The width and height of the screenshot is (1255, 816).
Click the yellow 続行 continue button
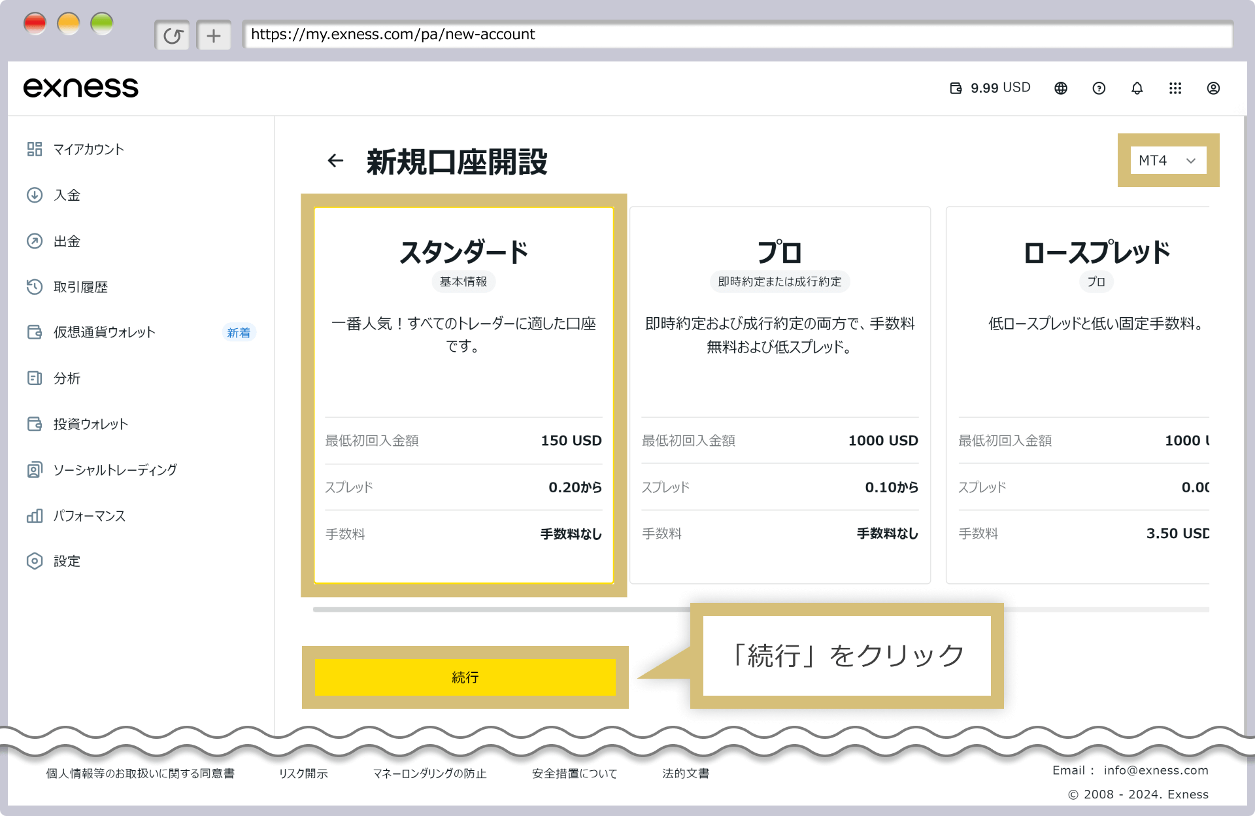pyautogui.click(x=465, y=677)
